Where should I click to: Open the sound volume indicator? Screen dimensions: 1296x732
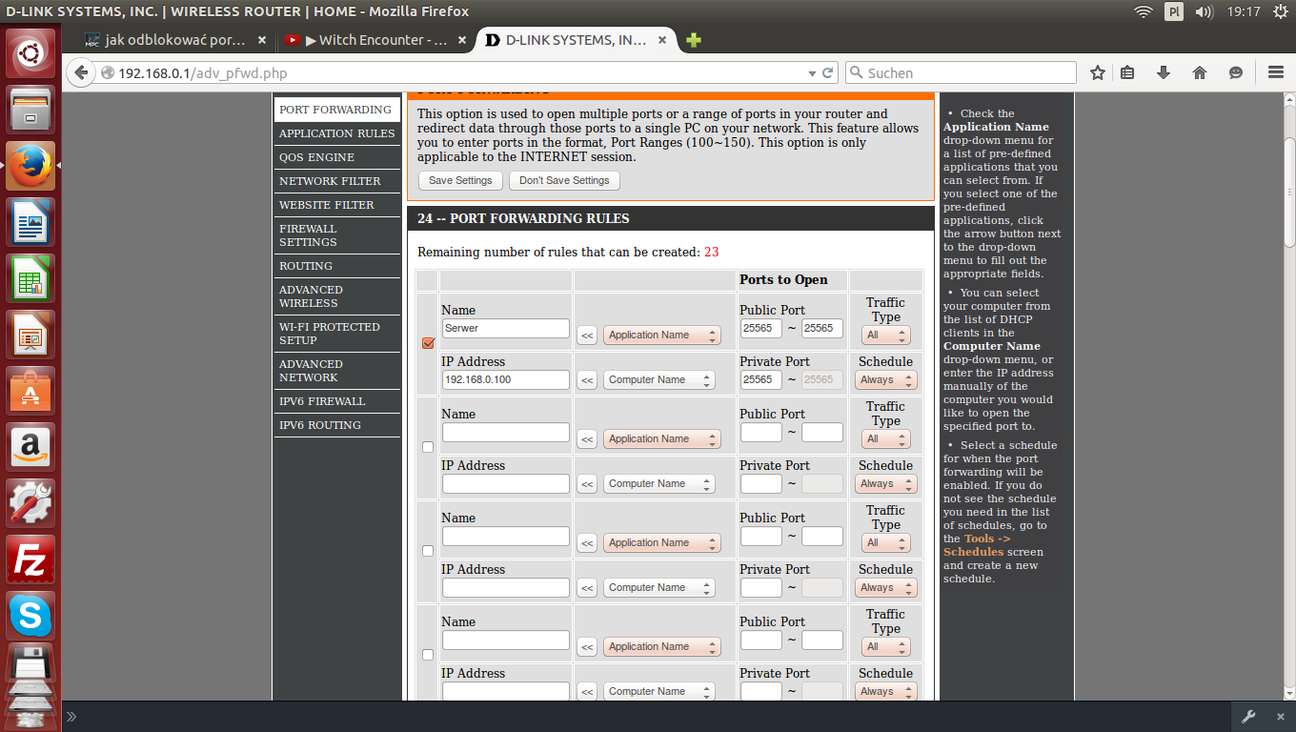click(x=1204, y=11)
